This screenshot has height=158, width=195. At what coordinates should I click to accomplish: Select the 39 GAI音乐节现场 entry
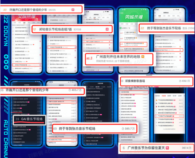pos(30,120)
